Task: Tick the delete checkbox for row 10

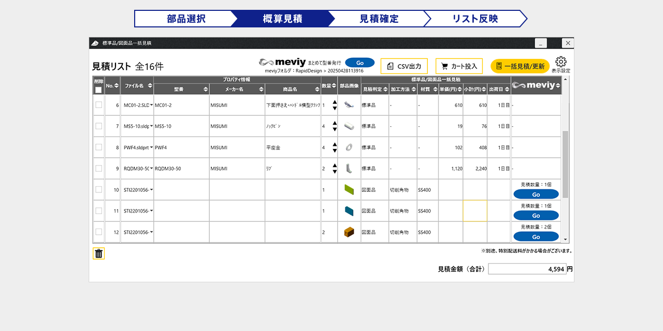Action: pos(98,190)
